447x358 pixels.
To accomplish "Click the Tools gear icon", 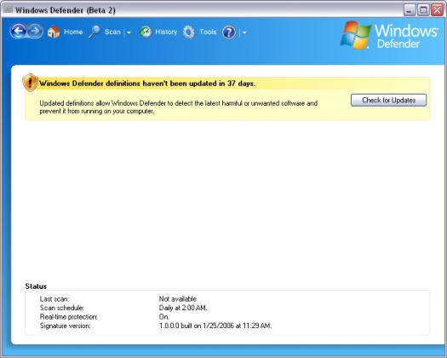I will tap(189, 32).
